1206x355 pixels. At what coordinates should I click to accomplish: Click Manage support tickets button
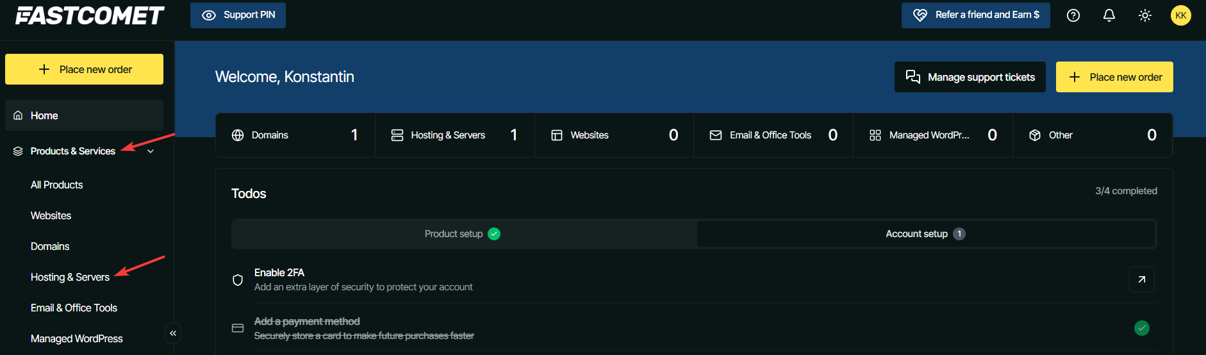click(x=970, y=77)
